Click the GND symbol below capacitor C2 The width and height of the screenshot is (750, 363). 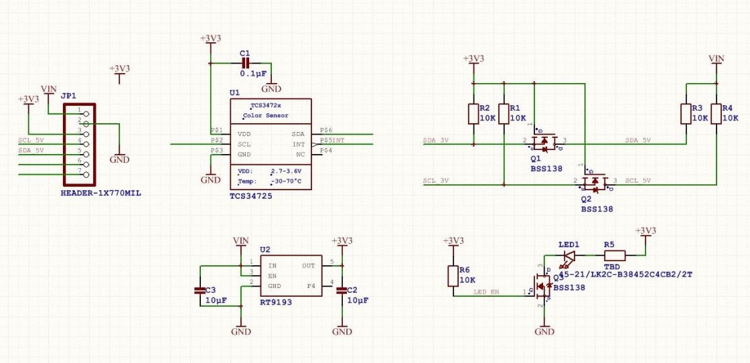(342, 330)
